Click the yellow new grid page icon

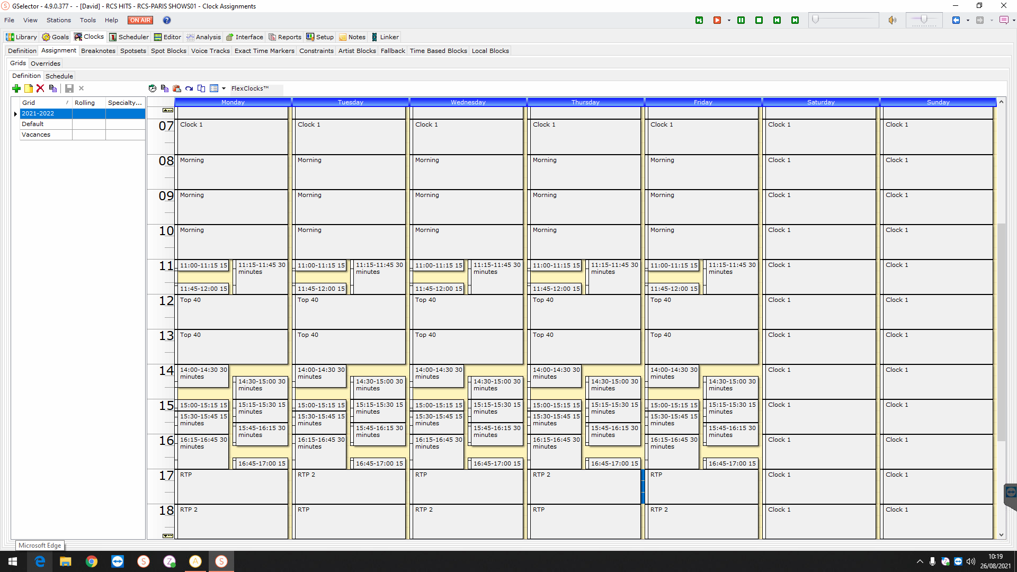(29, 88)
